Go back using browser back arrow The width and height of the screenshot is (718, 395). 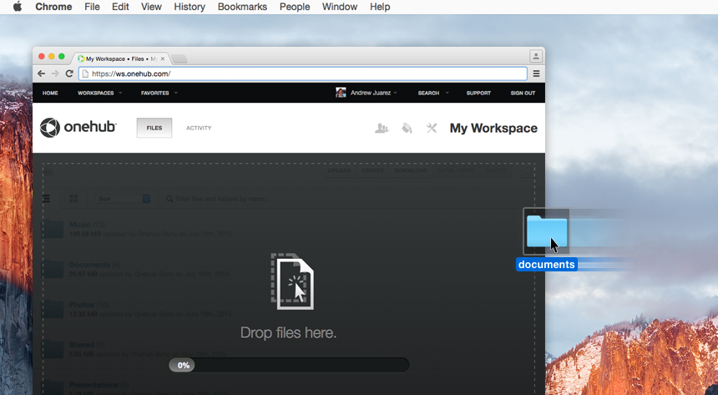click(41, 73)
